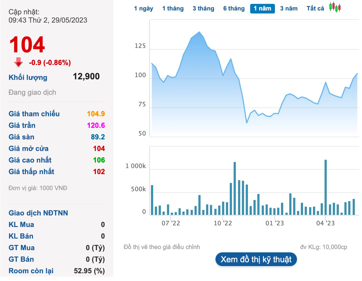Screen dimensions: 362x281
Task: Click the 07 '22 axis label
Action: click(171, 223)
